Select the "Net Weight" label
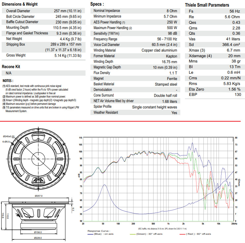 pyautogui.click(x=14, y=39)
